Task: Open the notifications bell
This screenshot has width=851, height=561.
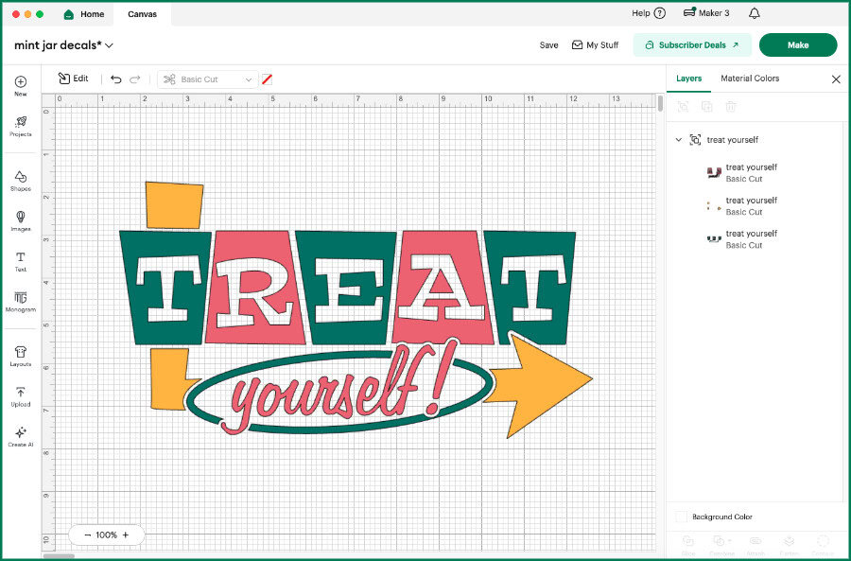Action: tap(754, 13)
